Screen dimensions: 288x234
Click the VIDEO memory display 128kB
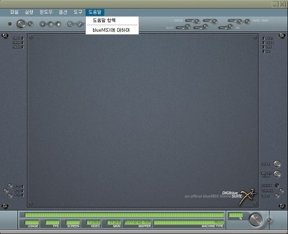point(94,223)
